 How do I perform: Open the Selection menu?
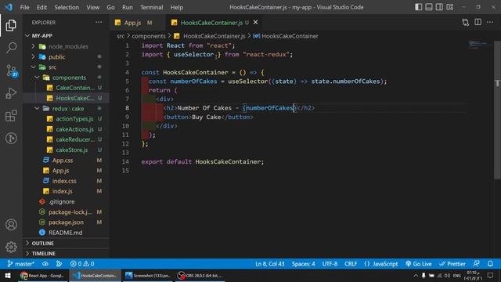67,7
